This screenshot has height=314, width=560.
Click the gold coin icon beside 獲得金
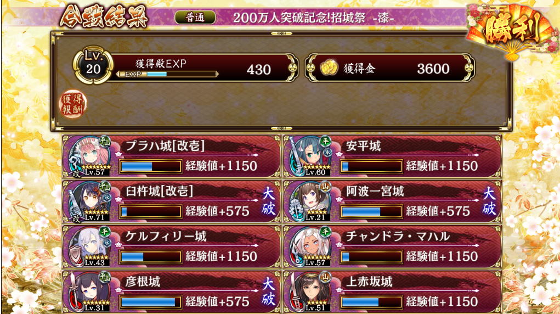(329, 68)
